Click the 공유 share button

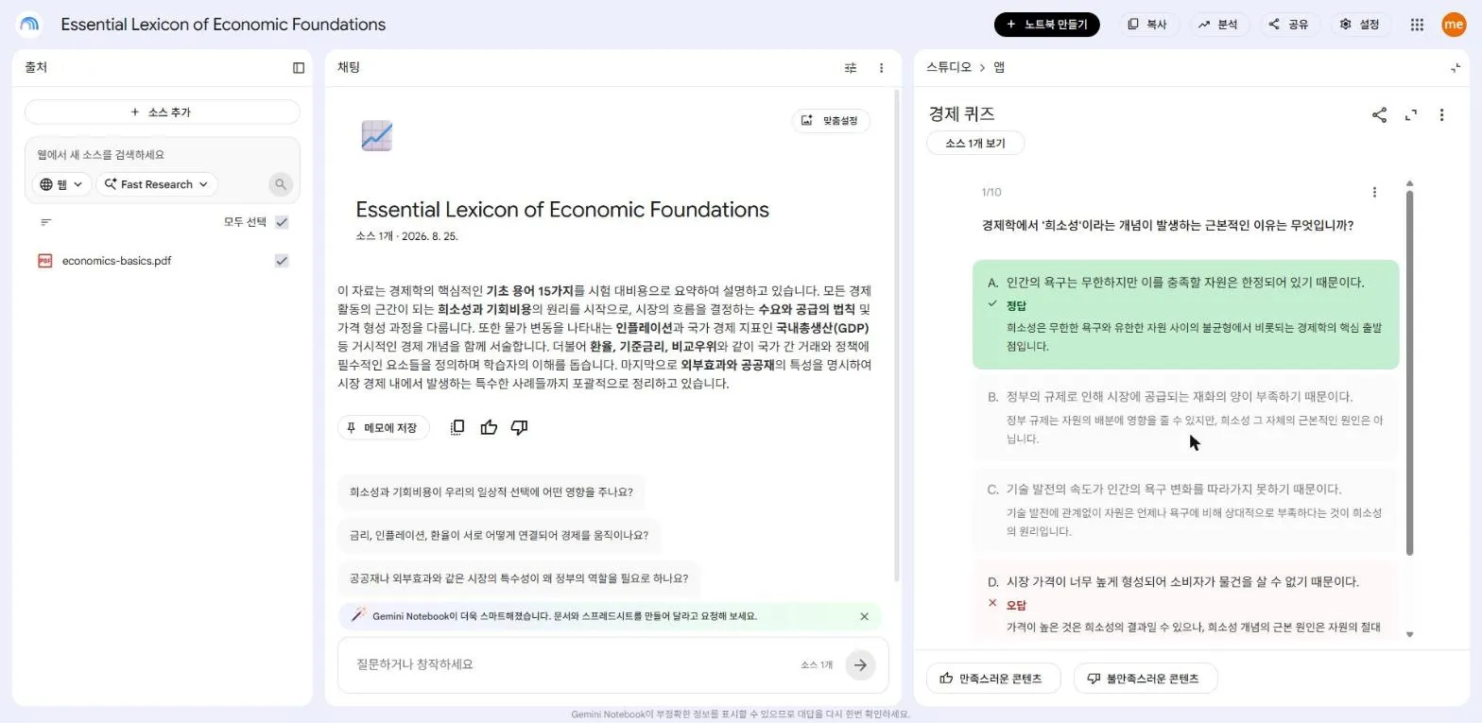click(1290, 25)
